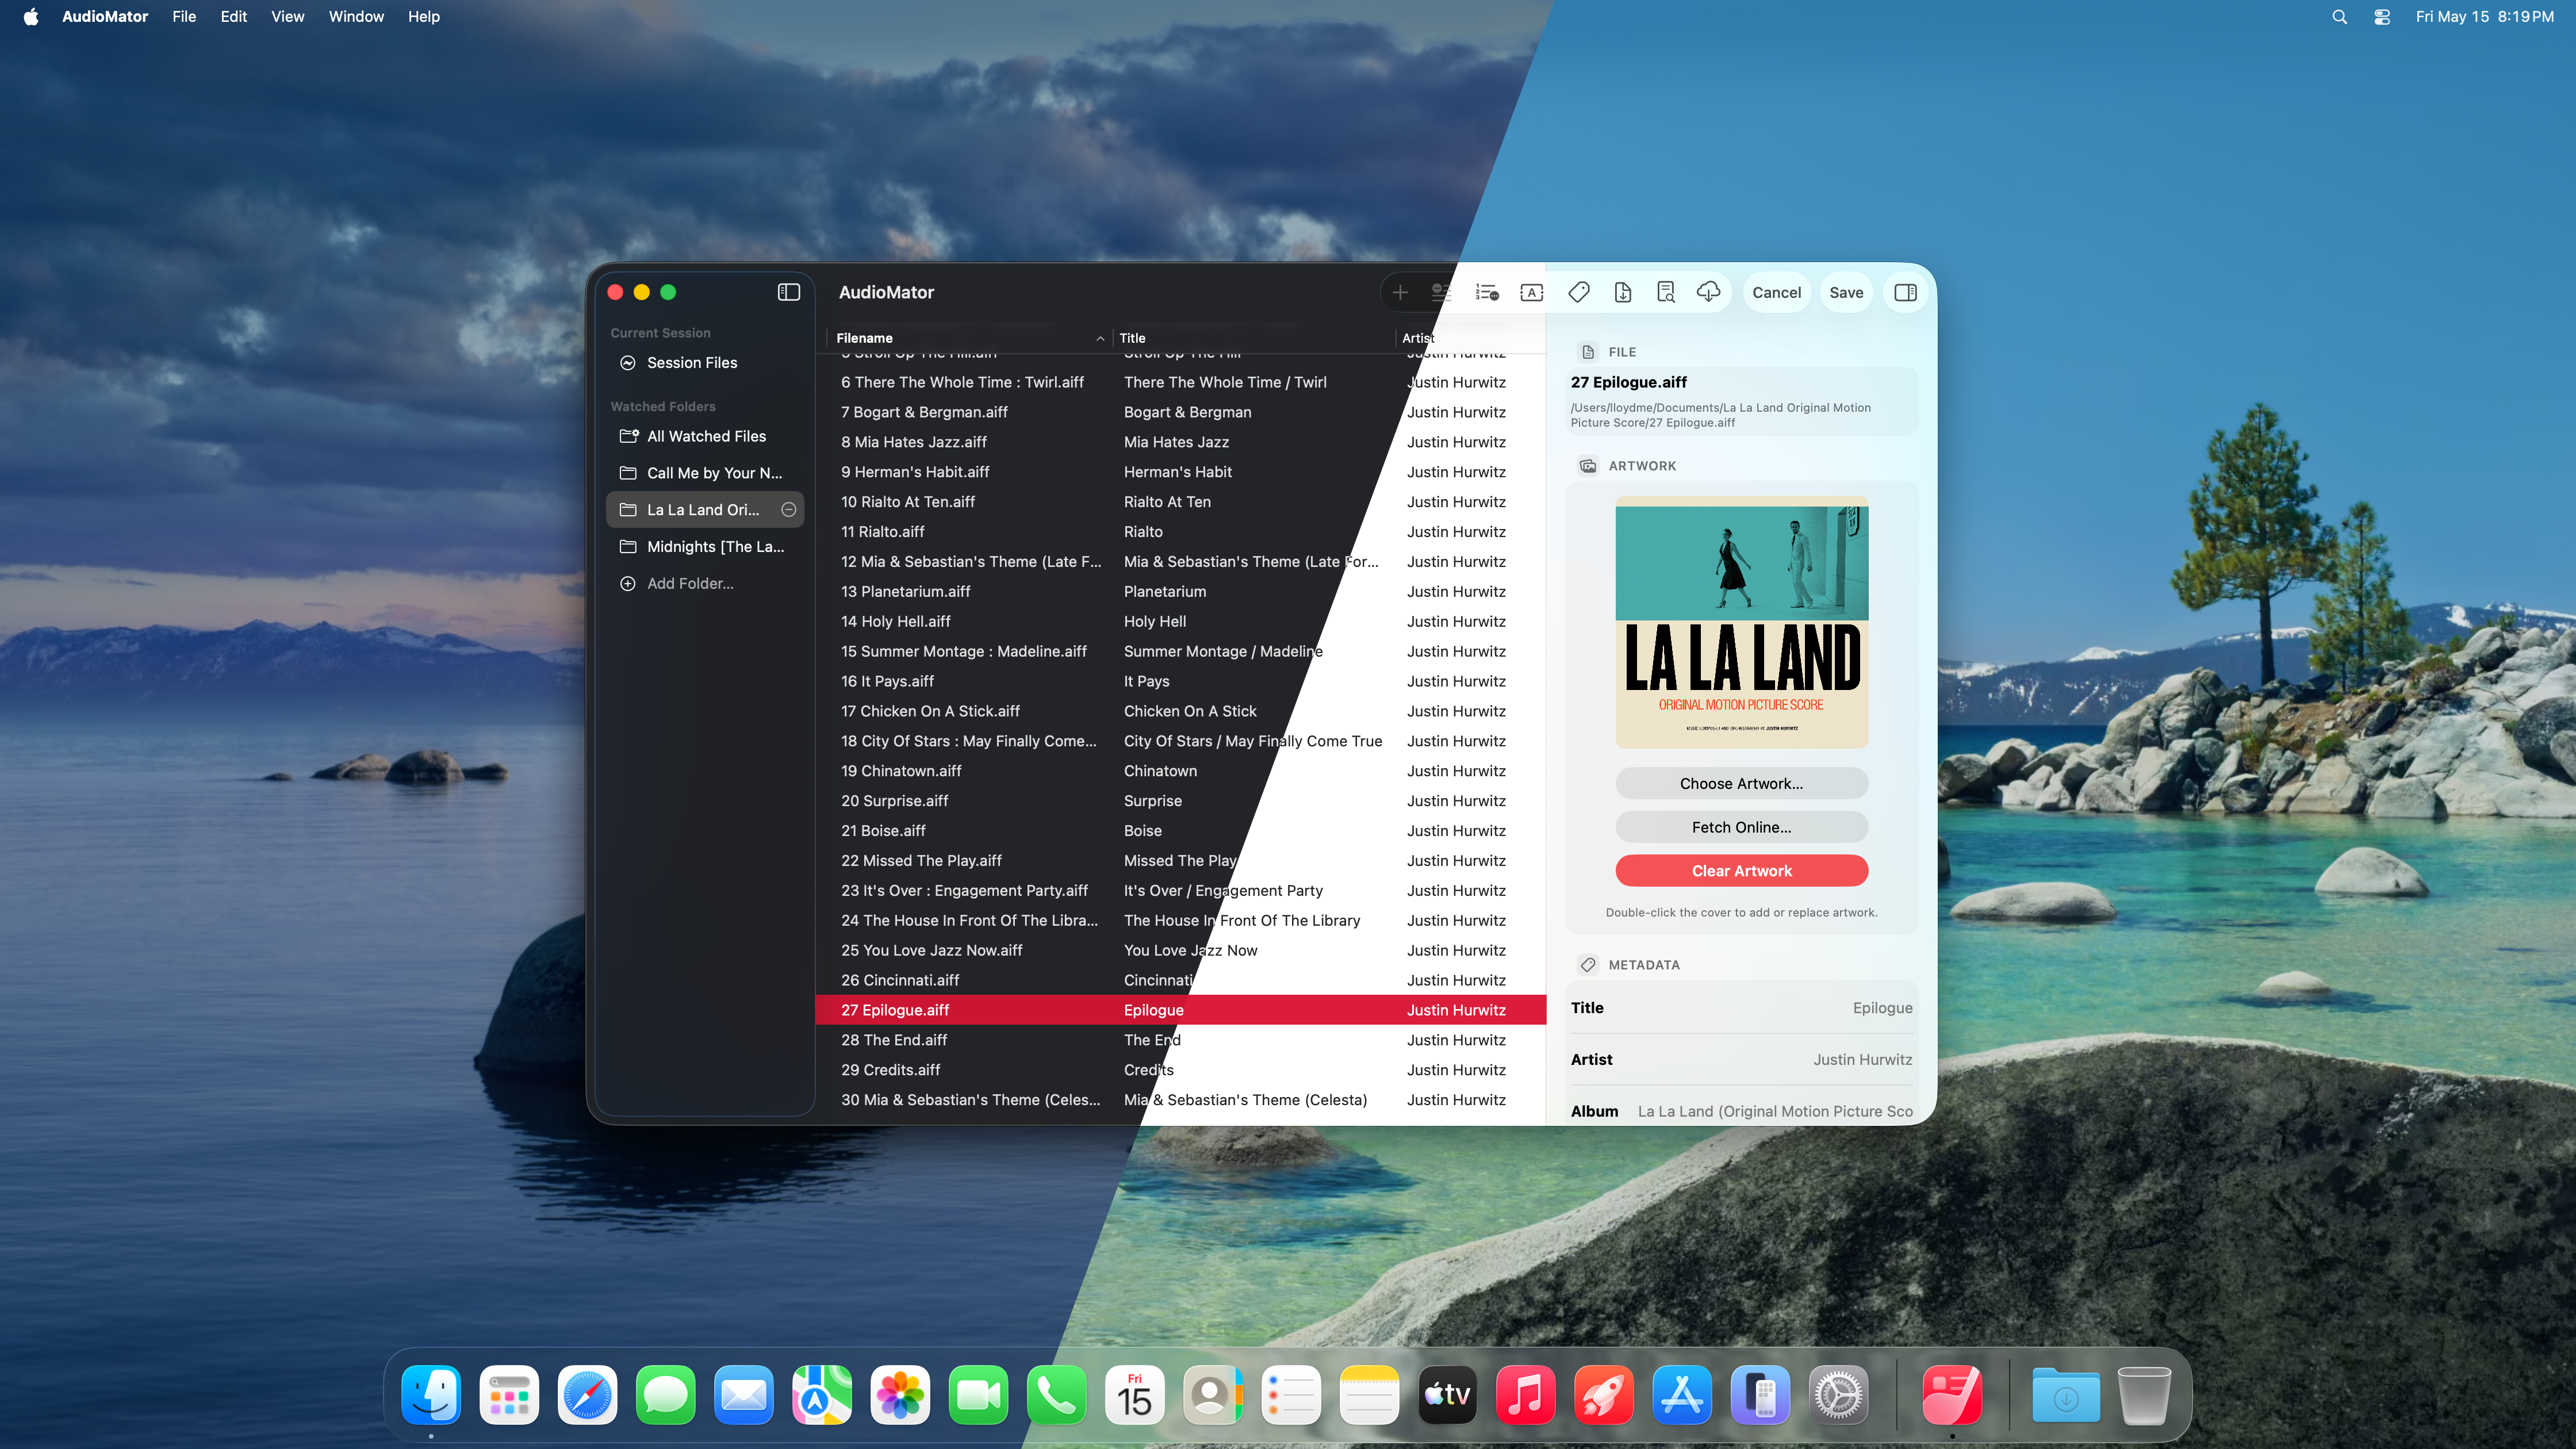Open App Store from the Dock
Screen dimensions: 2576x1449
point(1682,1394)
